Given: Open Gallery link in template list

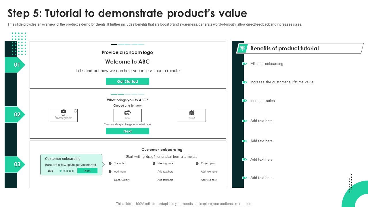Looking at the screenshot, I should (122, 180).
